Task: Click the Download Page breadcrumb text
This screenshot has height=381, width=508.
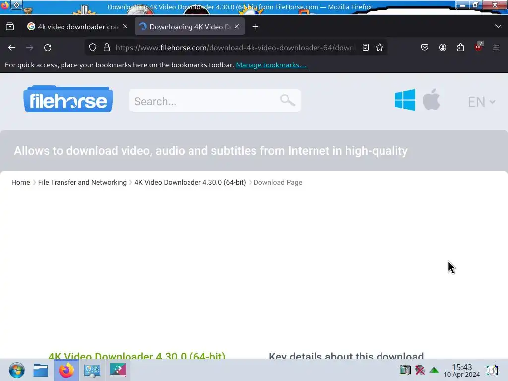Action: (278, 182)
